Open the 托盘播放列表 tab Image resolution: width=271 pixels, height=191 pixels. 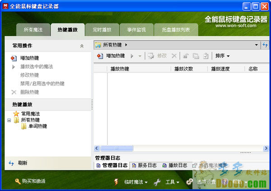tap(176, 30)
